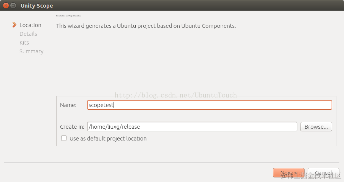Click the Create in path field
Image resolution: width=344 pixels, height=182 pixels.
point(192,127)
